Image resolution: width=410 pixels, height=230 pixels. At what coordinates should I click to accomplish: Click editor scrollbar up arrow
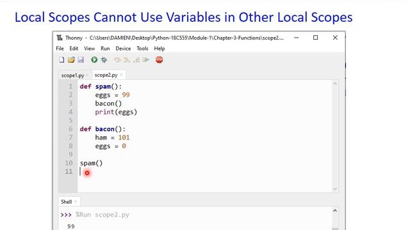point(335,84)
